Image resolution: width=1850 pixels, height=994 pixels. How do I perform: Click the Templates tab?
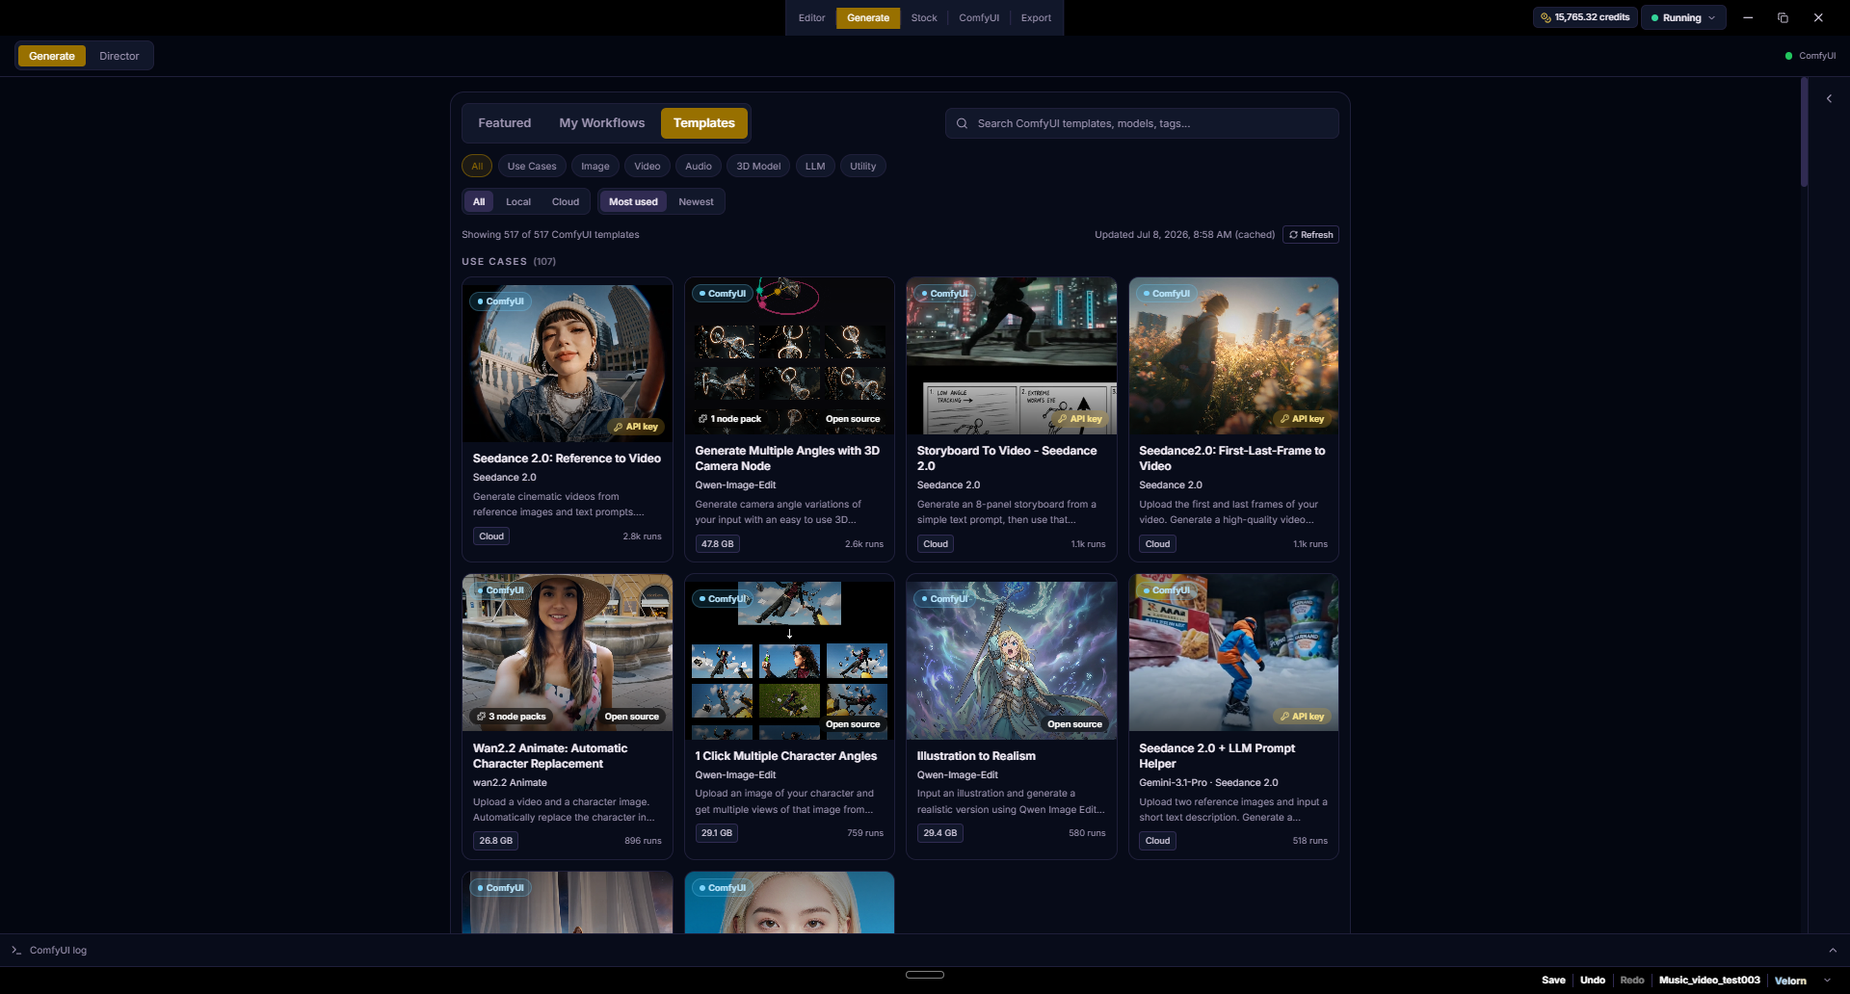tap(704, 123)
